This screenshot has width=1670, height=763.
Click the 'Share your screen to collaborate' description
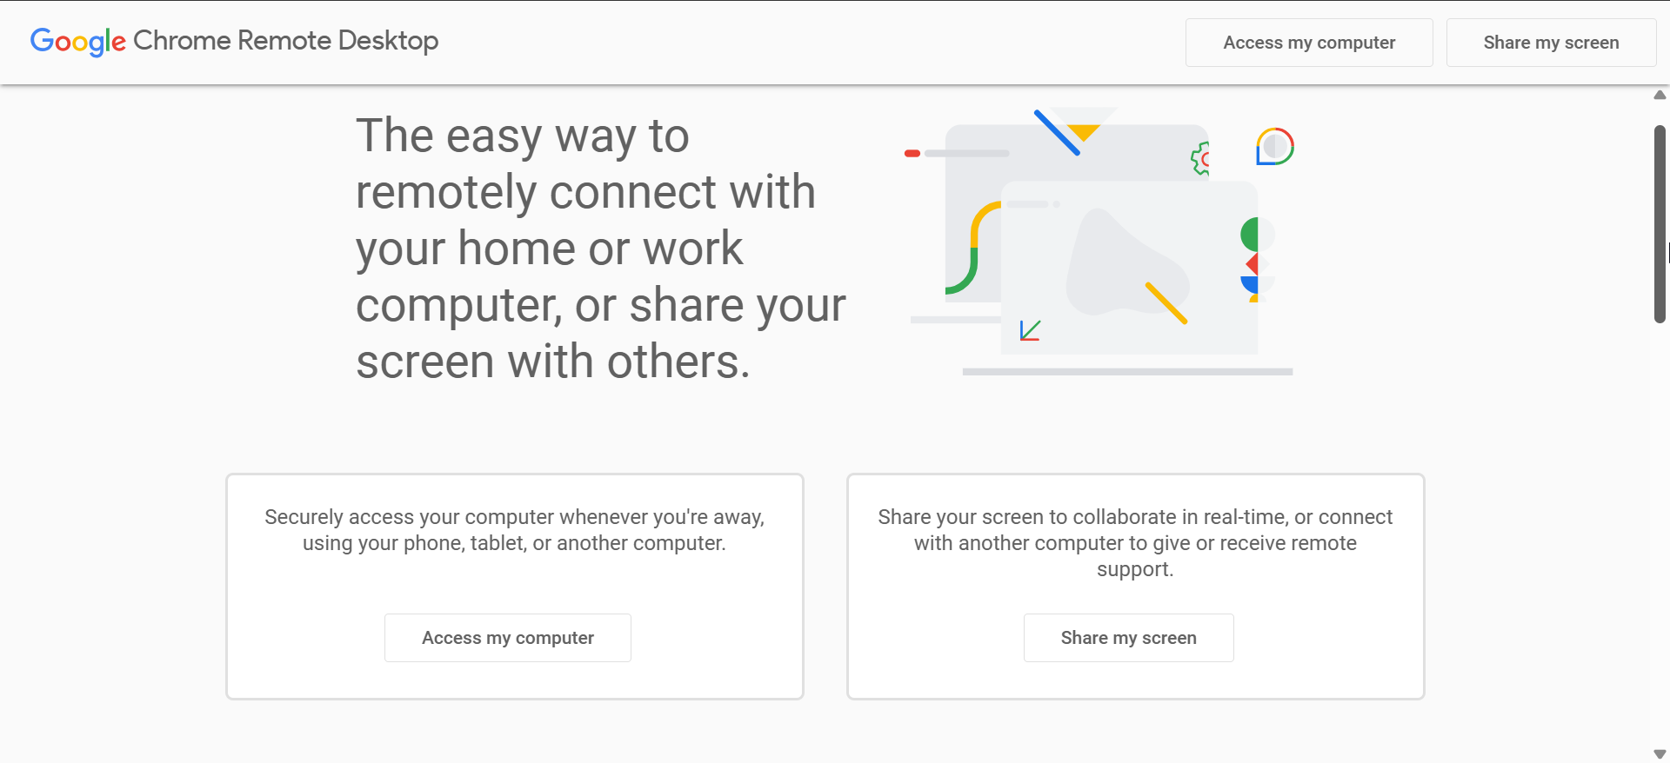(x=1135, y=543)
